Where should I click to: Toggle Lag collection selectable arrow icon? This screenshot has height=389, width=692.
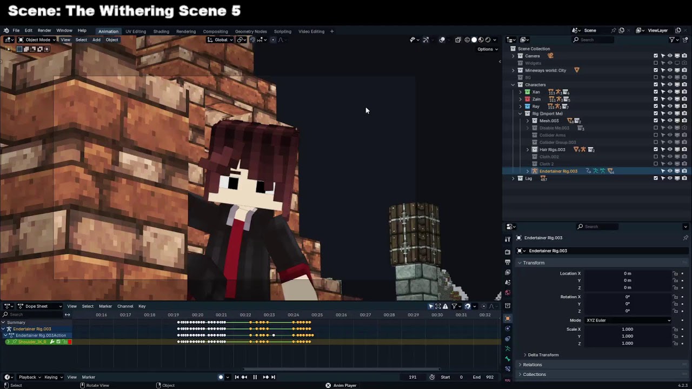[x=663, y=178]
